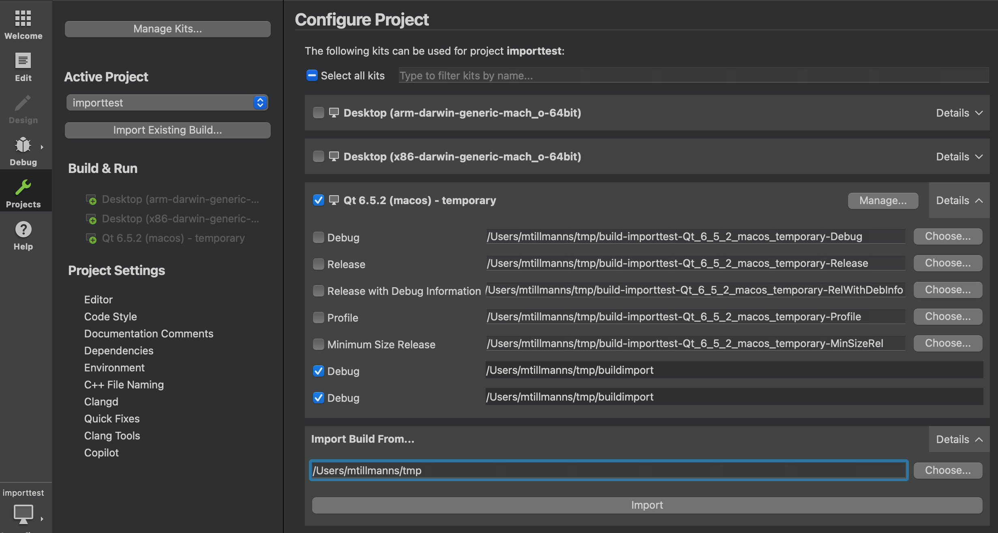Check the Minimum Size Release configuration
Image resolution: width=998 pixels, height=533 pixels.
coord(318,344)
